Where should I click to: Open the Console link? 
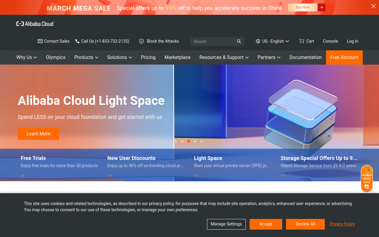coord(330,41)
